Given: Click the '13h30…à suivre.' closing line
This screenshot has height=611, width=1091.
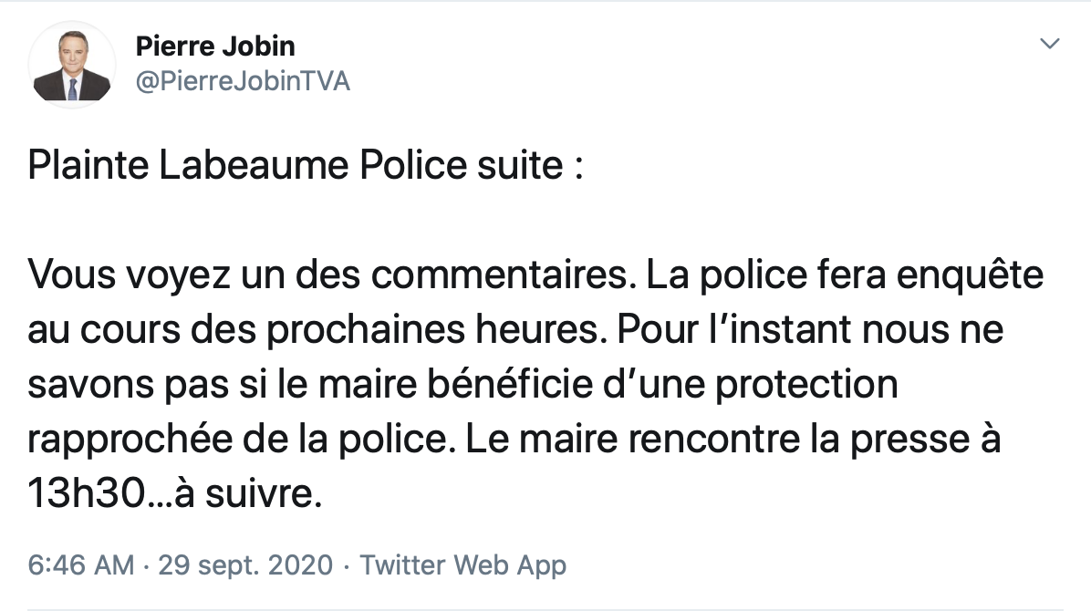Looking at the screenshot, I should point(174,493).
